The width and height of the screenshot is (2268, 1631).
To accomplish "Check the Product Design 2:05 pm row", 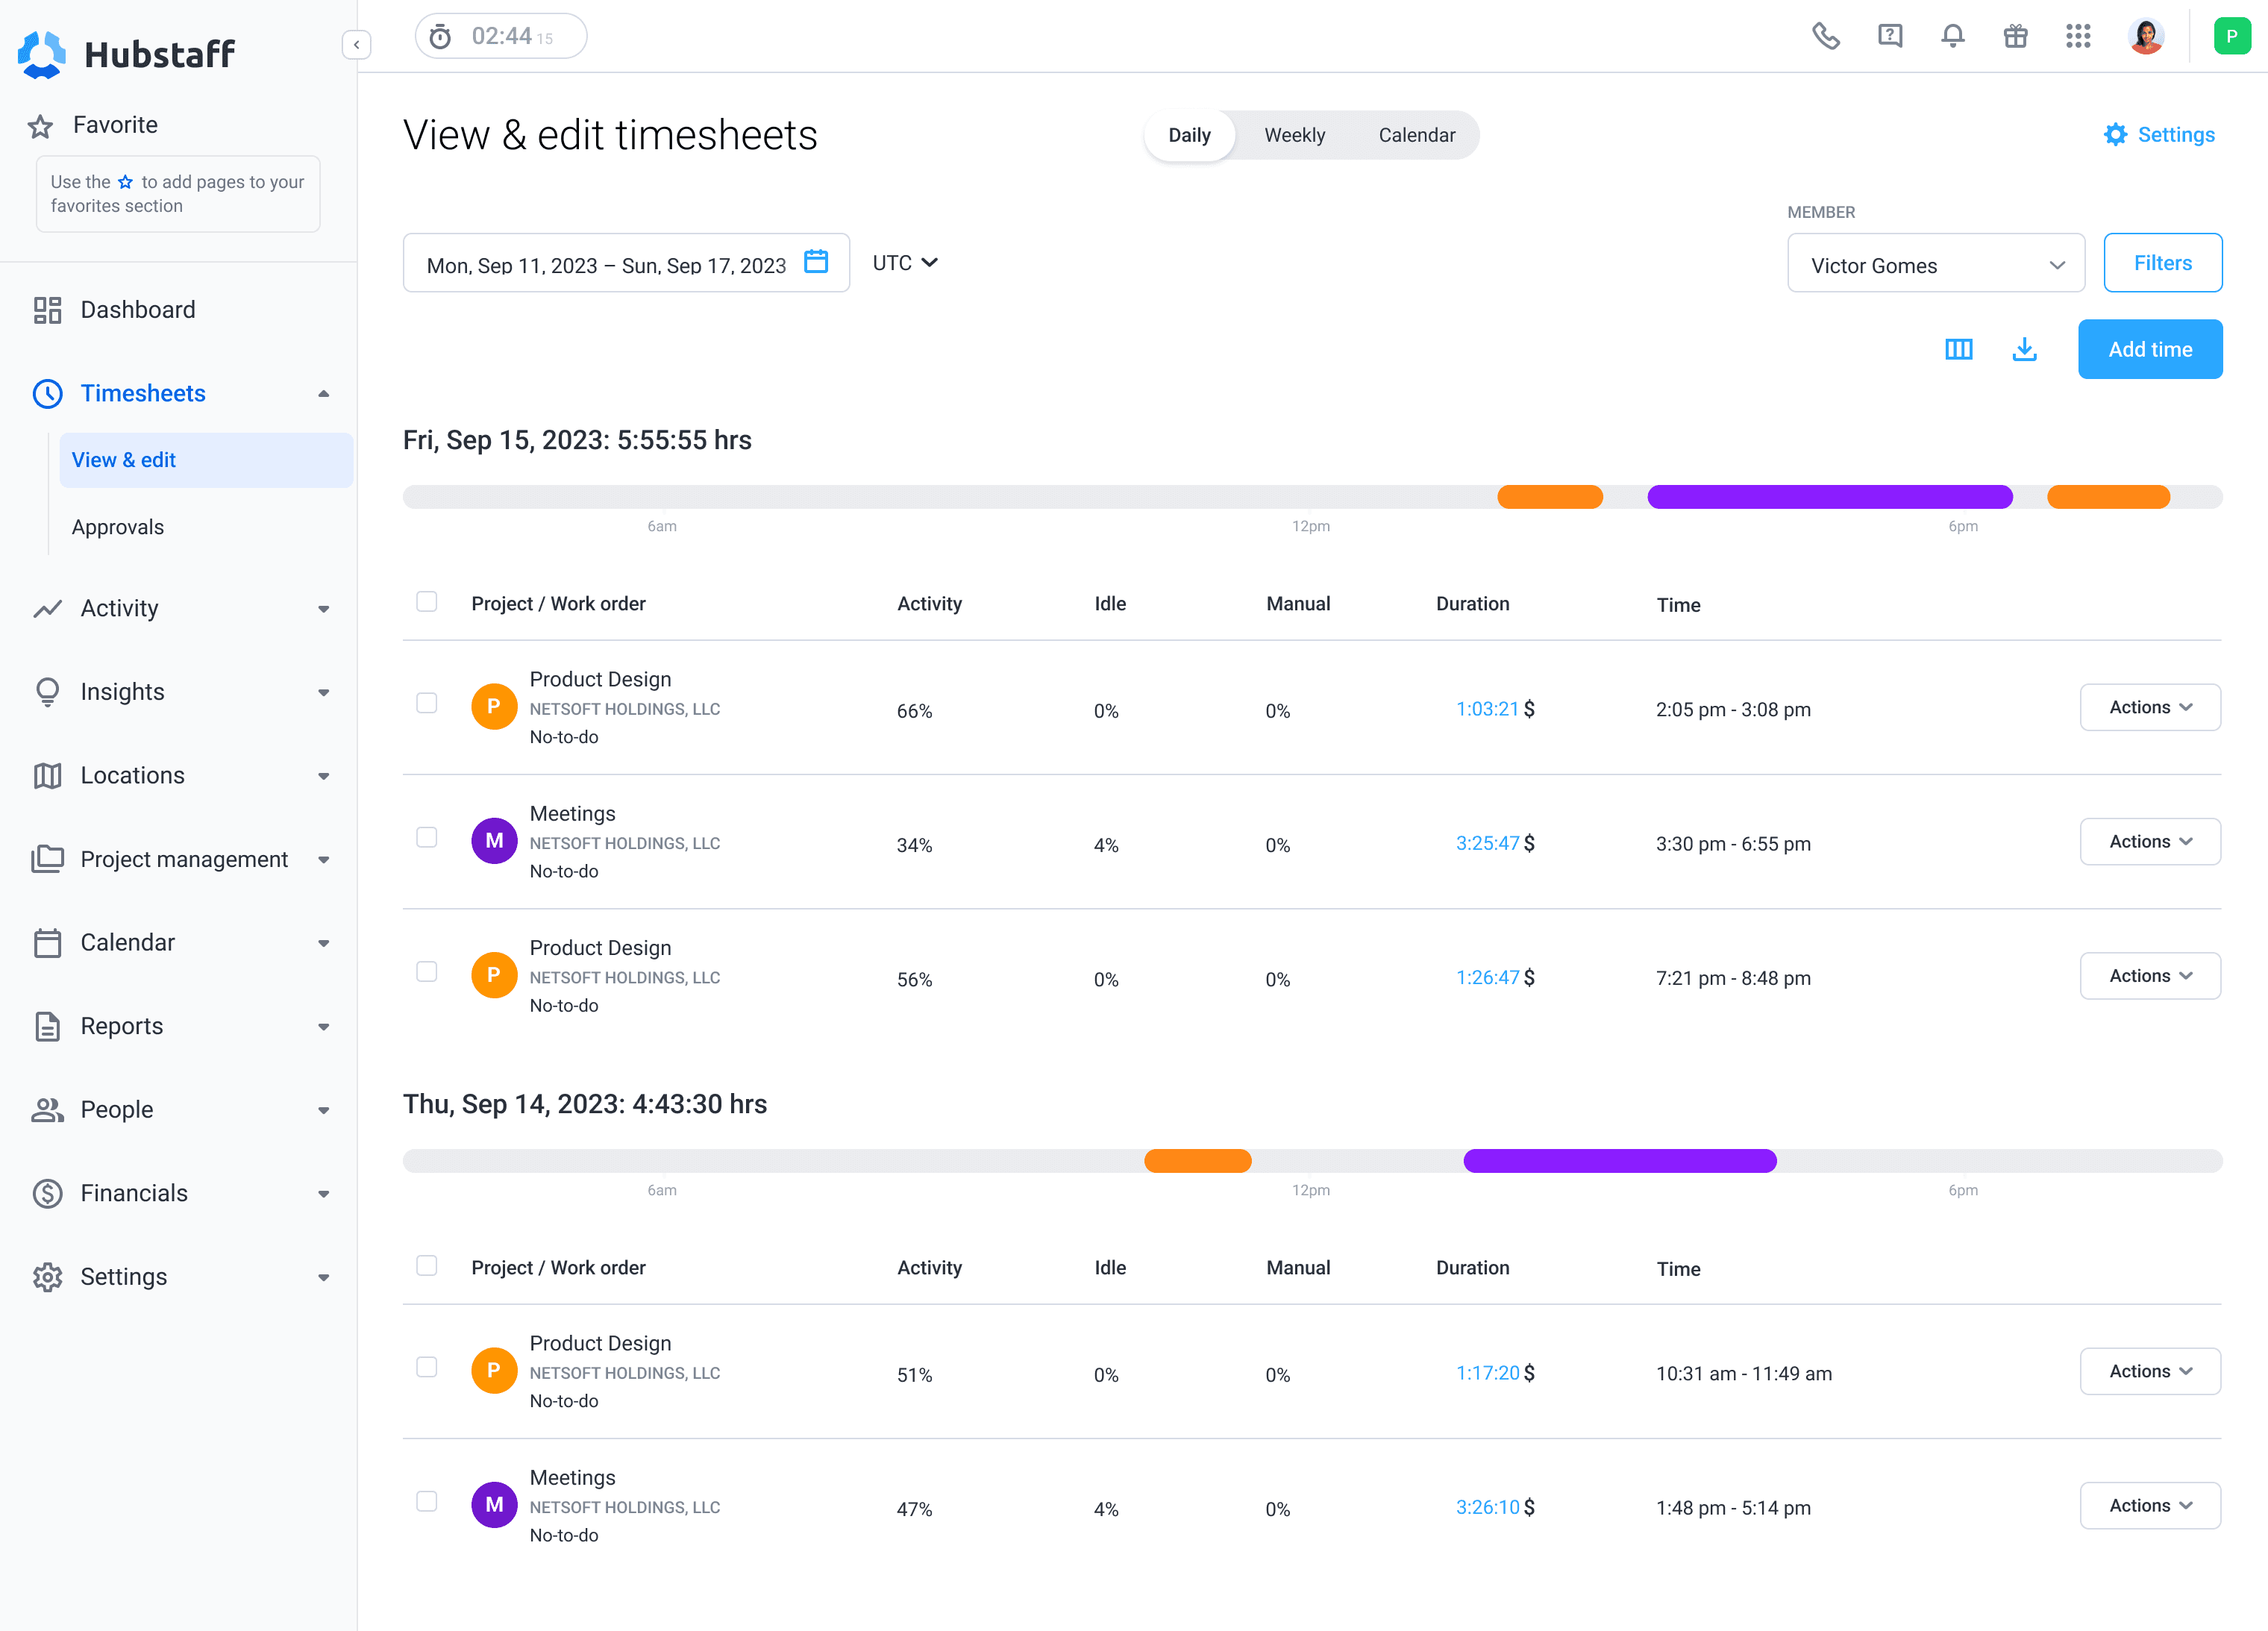I will pyautogui.click(x=427, y=704).
